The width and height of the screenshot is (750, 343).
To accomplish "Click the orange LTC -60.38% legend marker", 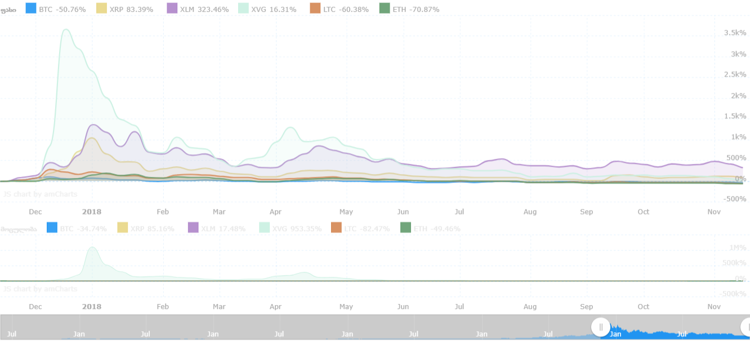I will tap(315, 8).
